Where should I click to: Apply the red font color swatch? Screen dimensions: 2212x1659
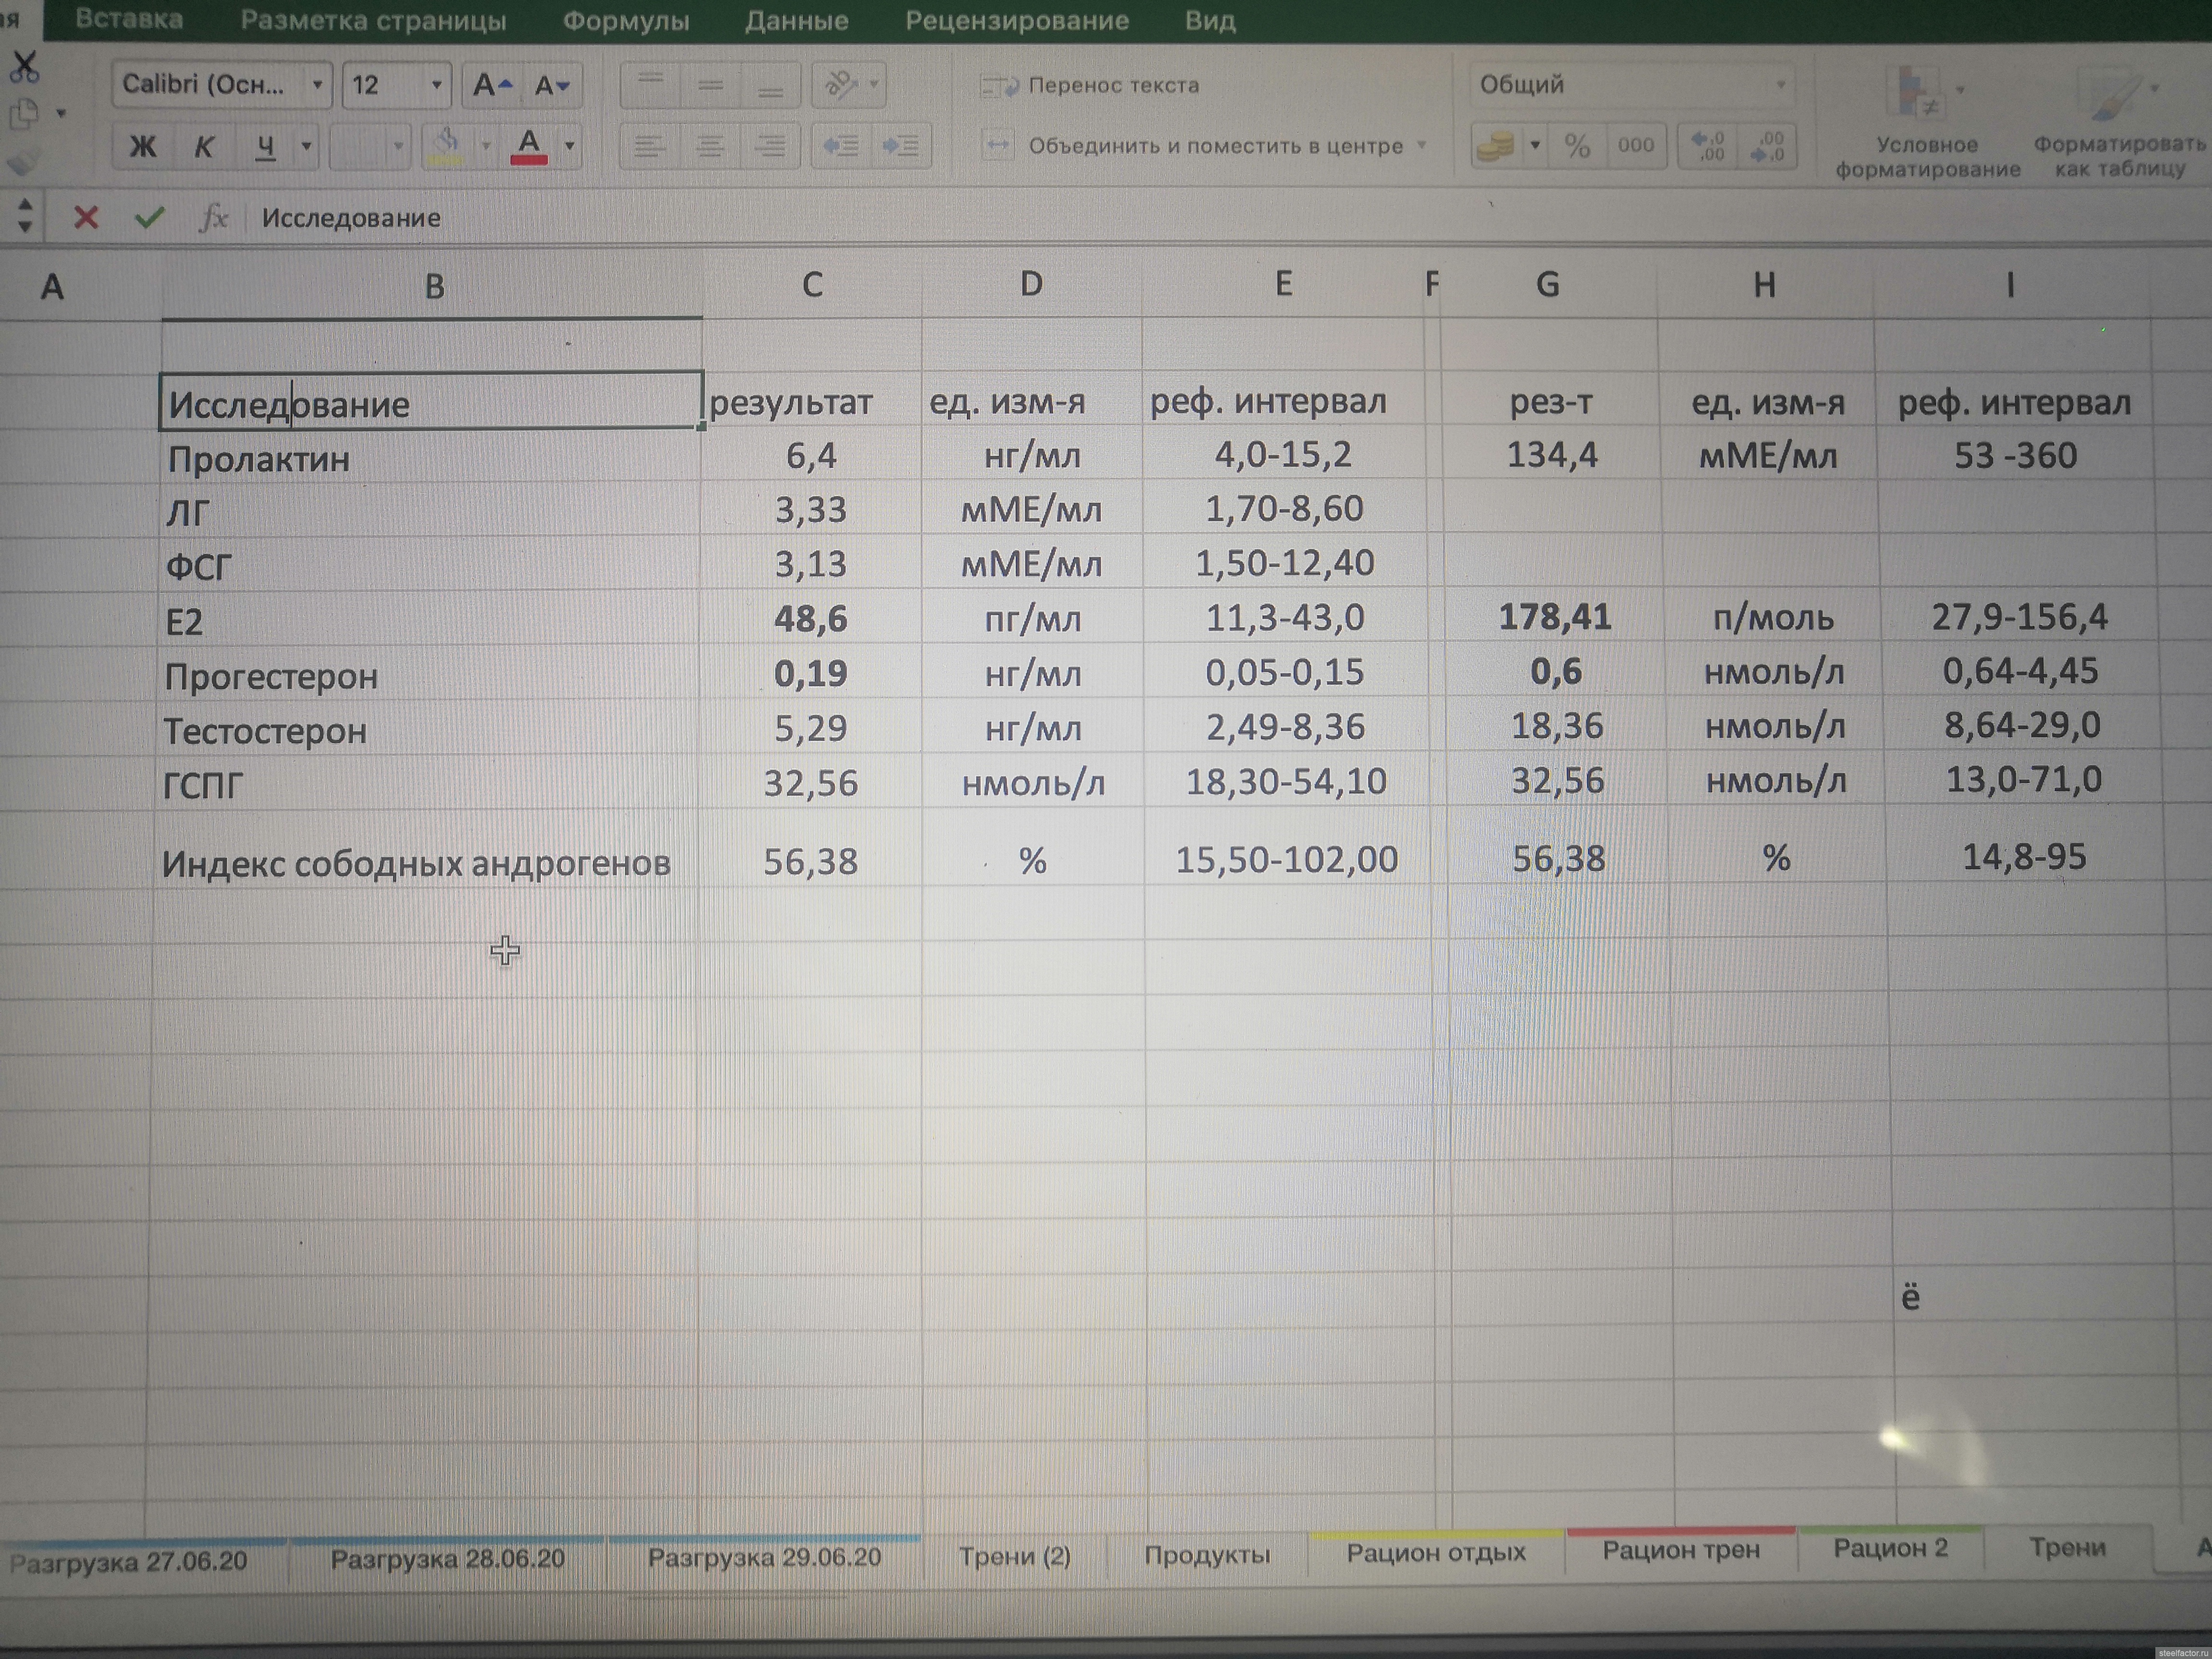(529, 146)
